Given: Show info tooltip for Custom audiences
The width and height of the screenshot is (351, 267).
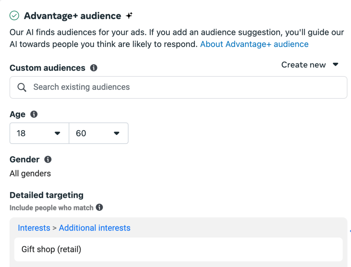Looking at the screenshot, I should (x=94, y=68).
